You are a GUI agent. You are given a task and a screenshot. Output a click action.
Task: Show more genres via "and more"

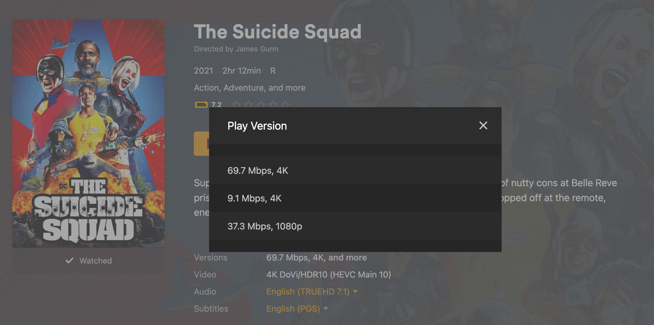287,88
